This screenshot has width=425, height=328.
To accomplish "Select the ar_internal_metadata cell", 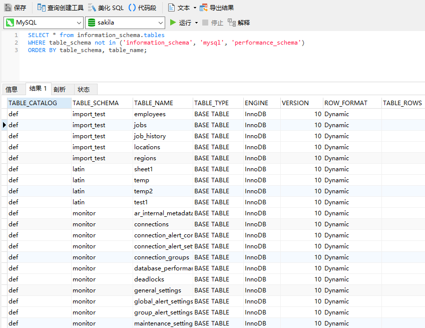I will (163, 213).
